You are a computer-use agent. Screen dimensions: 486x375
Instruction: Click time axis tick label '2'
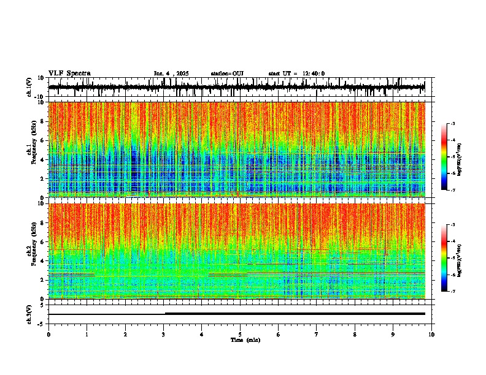click(x=125, y=335)
